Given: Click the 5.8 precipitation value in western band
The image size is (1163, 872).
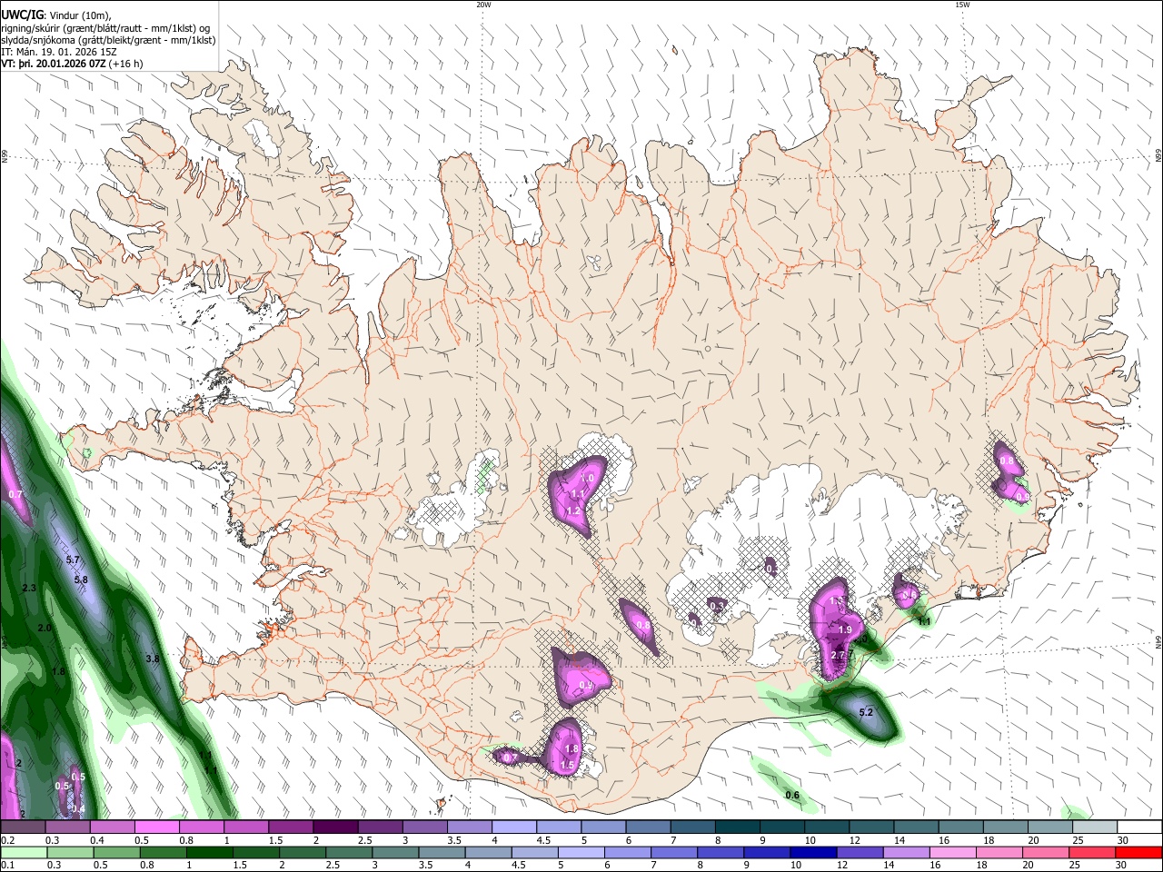Looking at the screenshot, I should pyautogui.click(x=80, y=580).
